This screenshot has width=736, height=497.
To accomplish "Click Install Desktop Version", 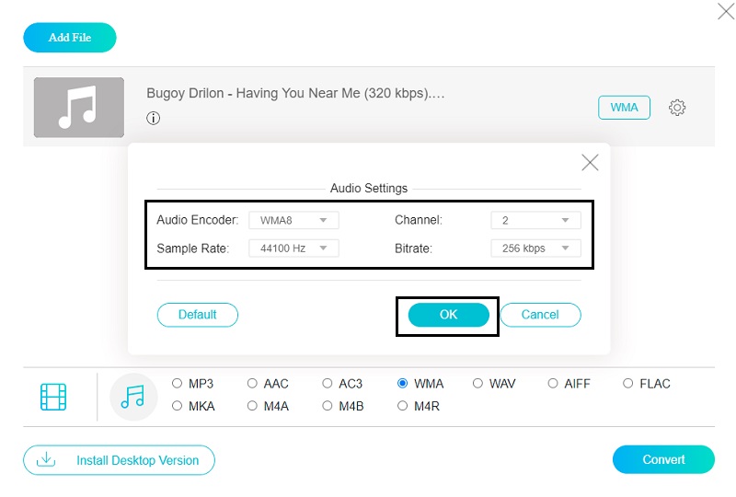I will coord(119,460).
